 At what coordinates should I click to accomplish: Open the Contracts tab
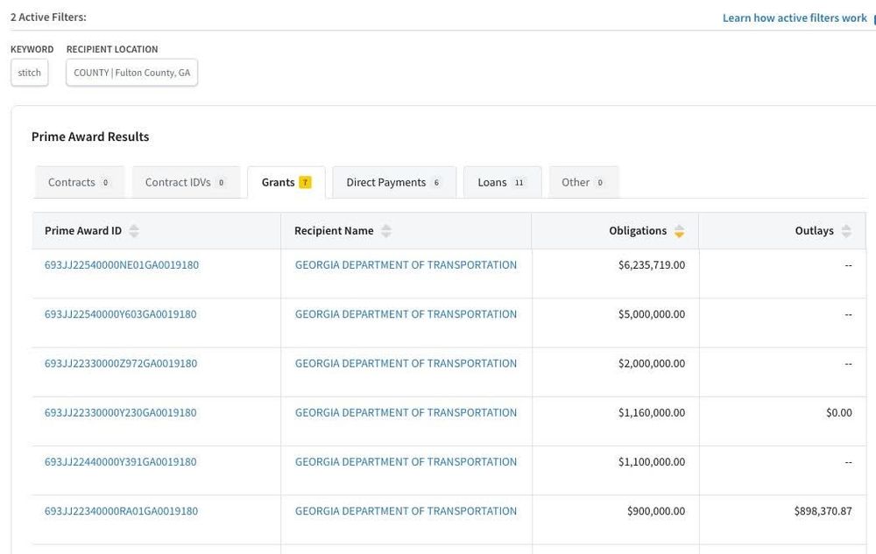pyautogui.click(x=80, y=182)
